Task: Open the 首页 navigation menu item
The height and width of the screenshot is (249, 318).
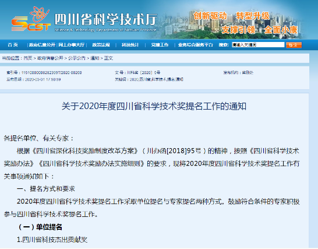Action: [13, 45]
